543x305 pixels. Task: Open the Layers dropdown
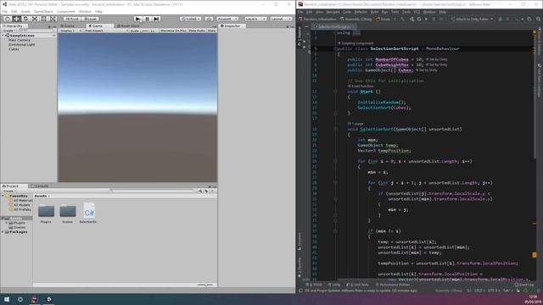[255, 19]
